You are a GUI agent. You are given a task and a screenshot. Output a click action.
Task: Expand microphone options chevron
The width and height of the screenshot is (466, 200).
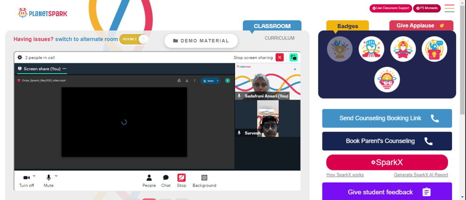(56, 176)
